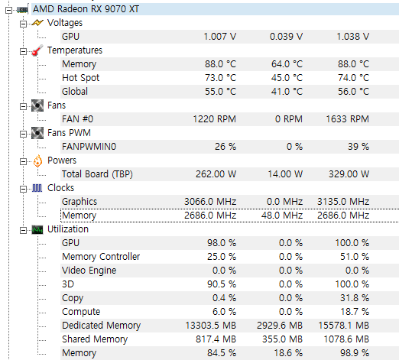This screenshot has height=360, width=399.
Task: Click the Fans section fan icon
Action: point(37,105)
